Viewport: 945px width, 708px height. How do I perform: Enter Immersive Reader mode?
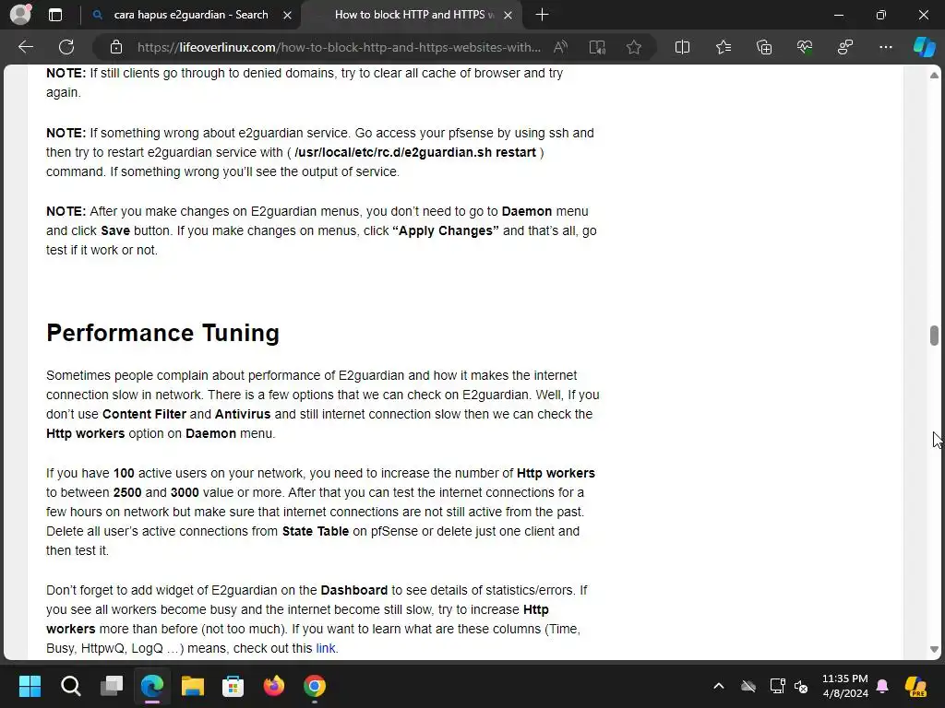tap(597, 47)
